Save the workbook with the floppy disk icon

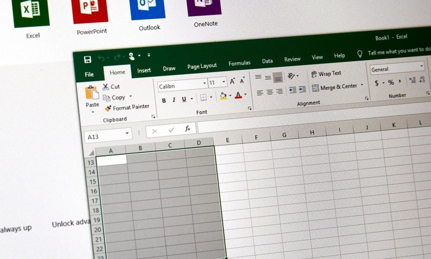click(87, 59)
